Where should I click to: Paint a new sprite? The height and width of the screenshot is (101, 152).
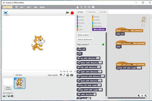[x=64, y=75]
